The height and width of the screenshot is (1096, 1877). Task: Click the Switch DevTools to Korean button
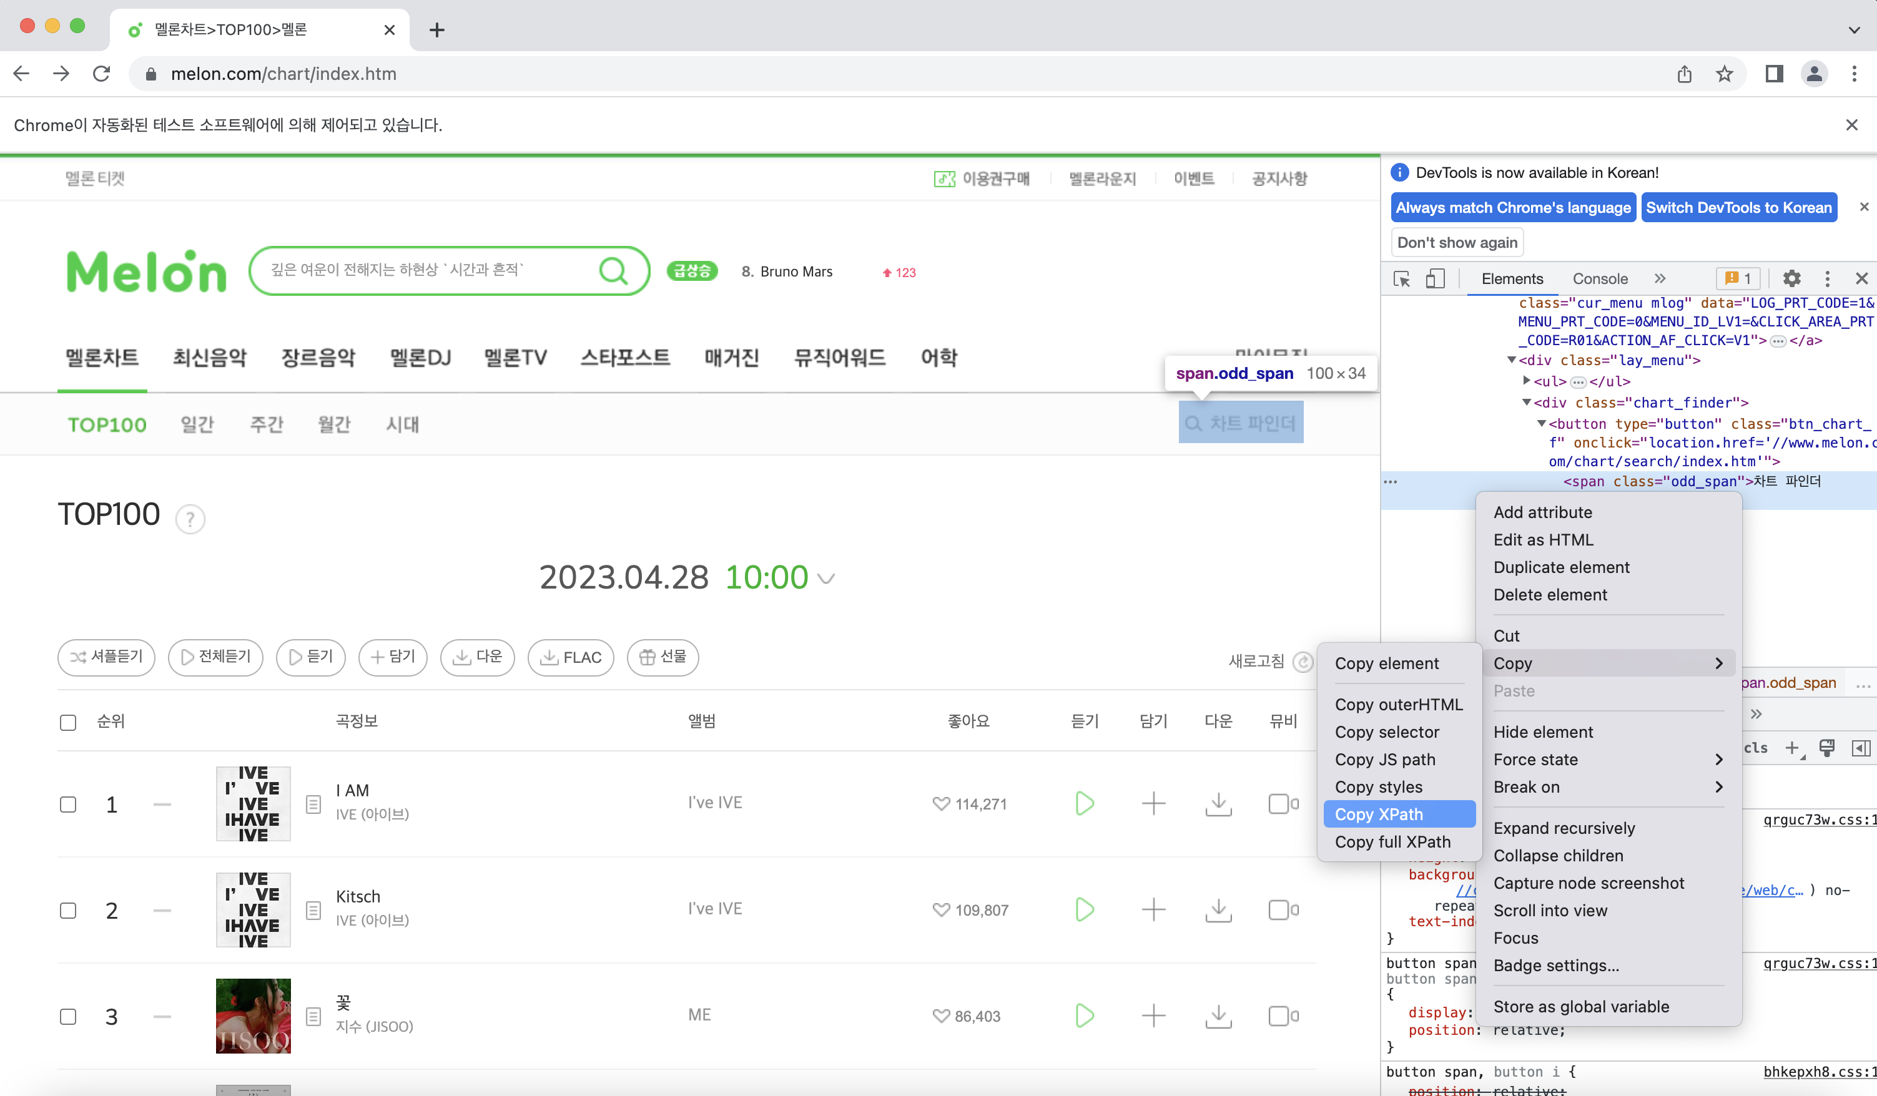pos(1738,208)
